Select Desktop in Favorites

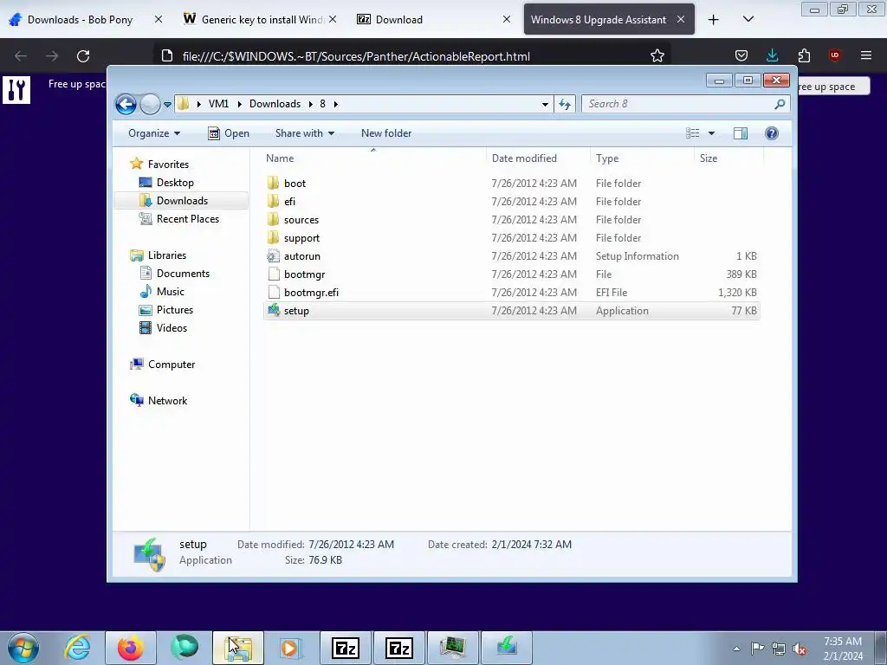click(x=175, y=183)
